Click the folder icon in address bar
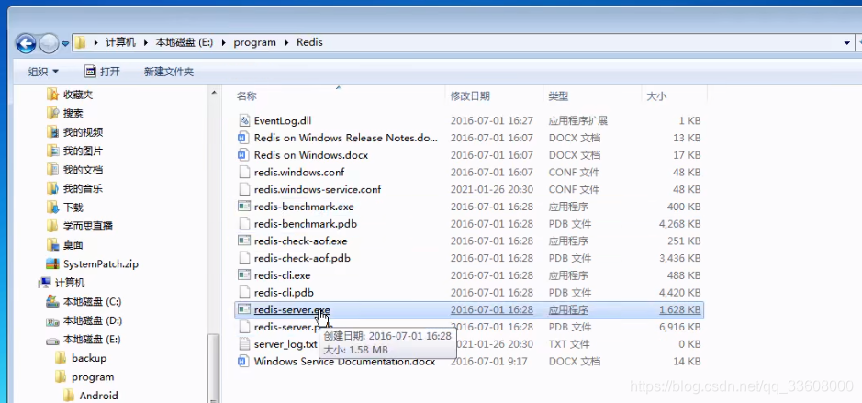862x403 pixels. (x=80, y=42)
